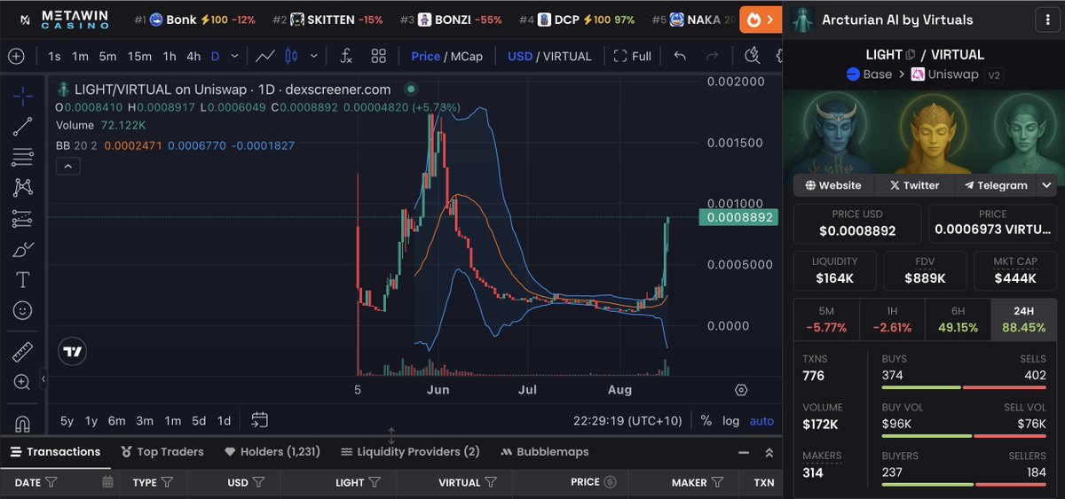Image resolution: width=1065 pixels, height=499 pixels.
Task: Select the 1H price change period
Action: (x=892, y=320)
